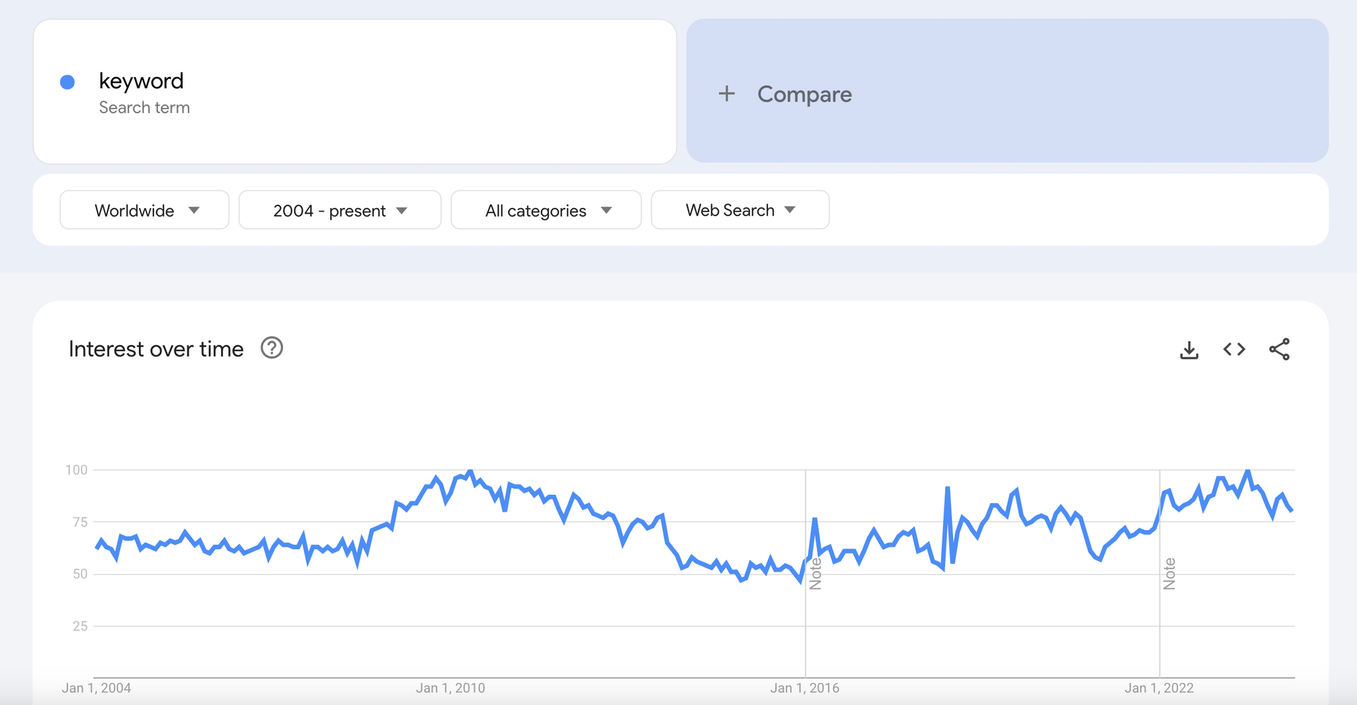This screenshot has width=1357, height=705.
Task: Click the Search term label under keyword
Action: (x=145, y=107)
